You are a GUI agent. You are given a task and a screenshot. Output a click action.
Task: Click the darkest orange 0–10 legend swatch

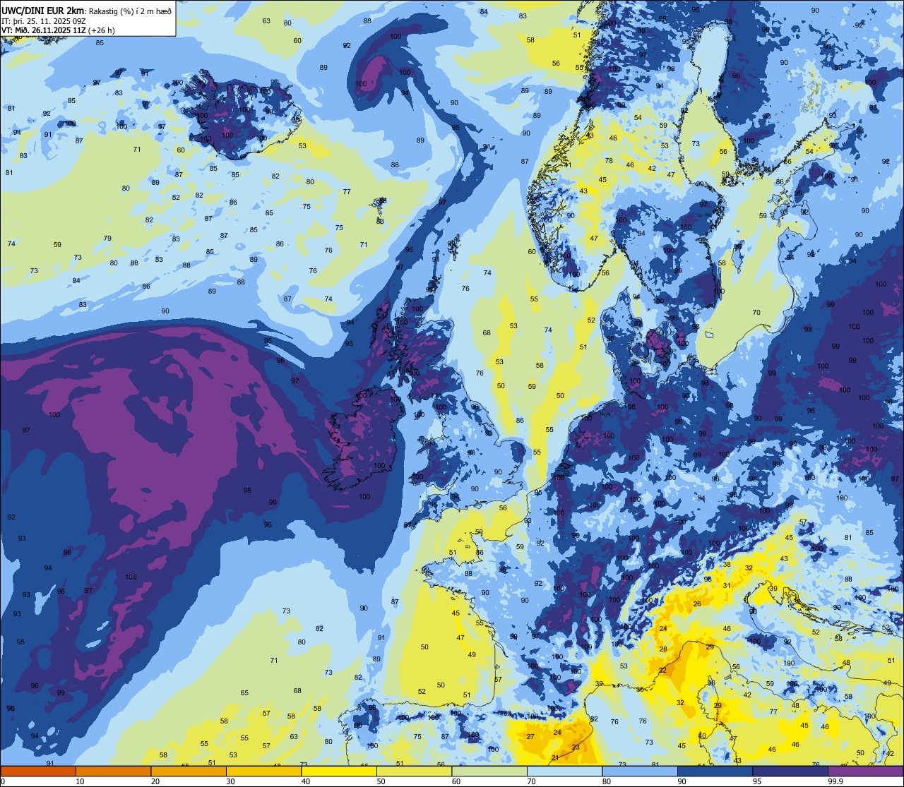pos(38,771)
